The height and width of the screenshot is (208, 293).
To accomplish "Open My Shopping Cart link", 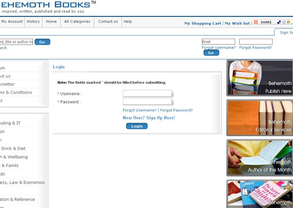I will 203,23.
